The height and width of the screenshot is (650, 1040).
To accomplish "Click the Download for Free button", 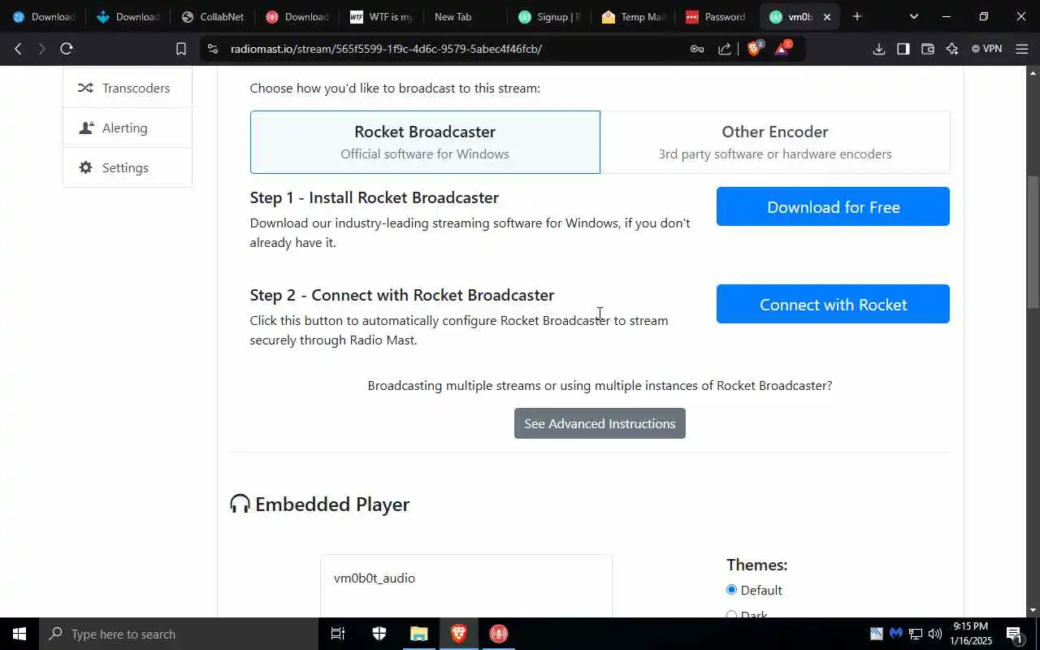I will click(833, 206).
